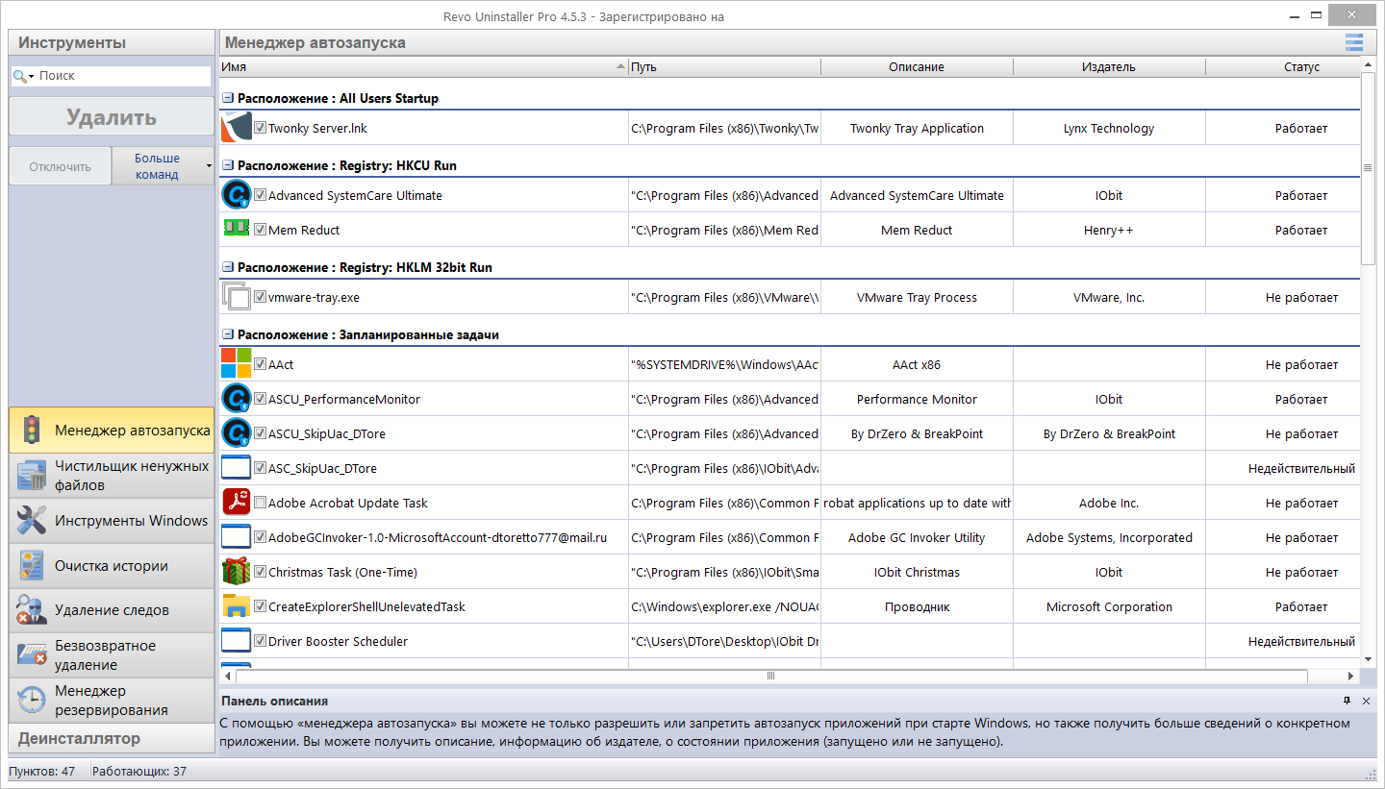Click the horizontal scrollbar thumb
1385x789 pixels.
(770, 676)
